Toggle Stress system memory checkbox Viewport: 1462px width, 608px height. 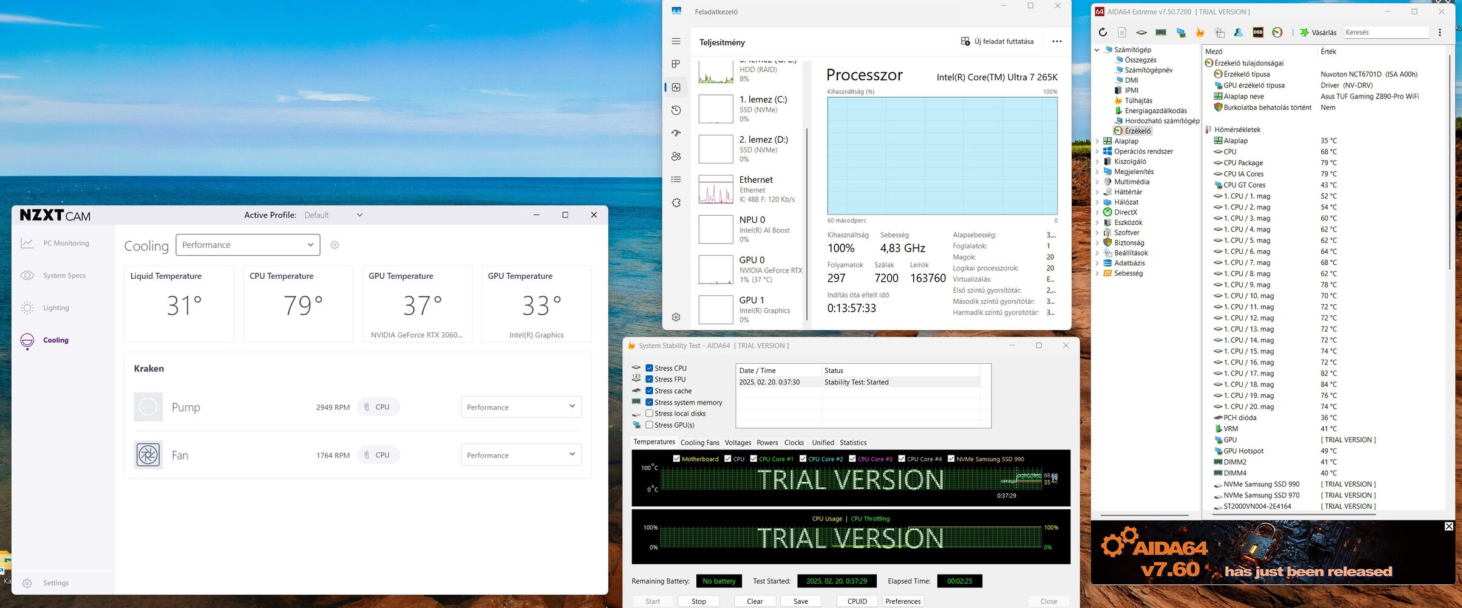[x=649, y=403]
